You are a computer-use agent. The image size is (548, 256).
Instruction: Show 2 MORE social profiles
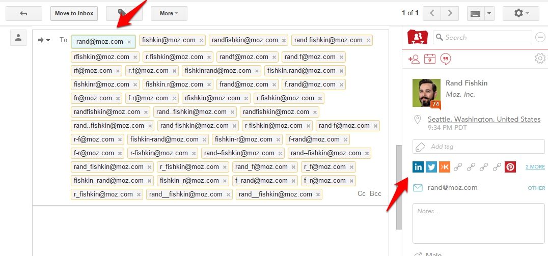(535, 167)
